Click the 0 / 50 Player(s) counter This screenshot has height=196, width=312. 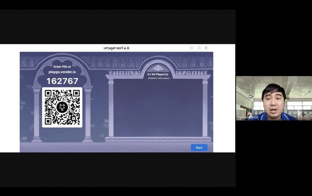pos(158,74)
